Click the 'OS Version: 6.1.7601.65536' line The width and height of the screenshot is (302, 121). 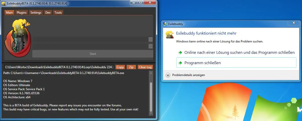(21, 93)
